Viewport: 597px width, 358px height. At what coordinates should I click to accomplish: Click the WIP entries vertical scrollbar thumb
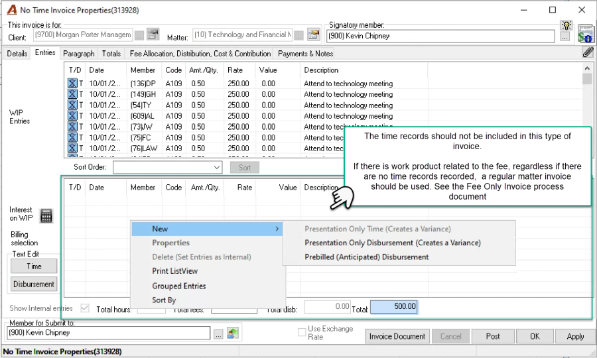click(x=587, y=79)
